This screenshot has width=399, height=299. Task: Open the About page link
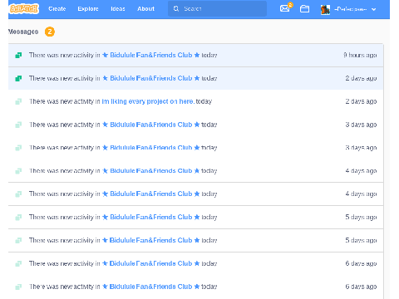[145, 9]
